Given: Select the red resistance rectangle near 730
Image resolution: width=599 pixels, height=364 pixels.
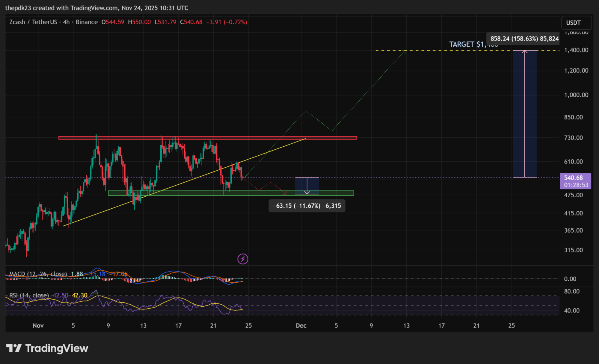Looking at the screenshot, I should tap(330, 138).
